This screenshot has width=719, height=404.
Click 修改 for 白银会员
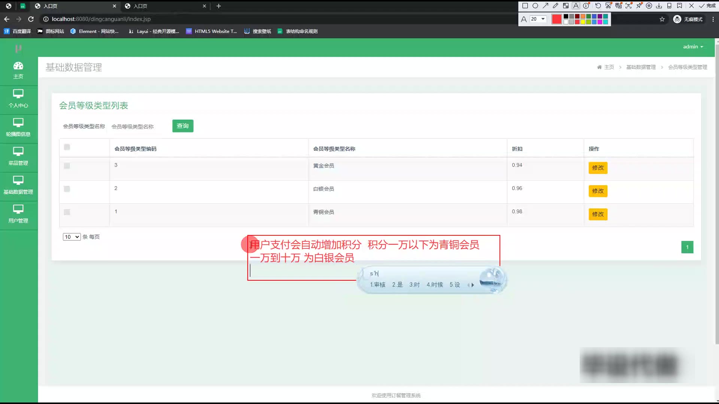[x=598, y=191]
